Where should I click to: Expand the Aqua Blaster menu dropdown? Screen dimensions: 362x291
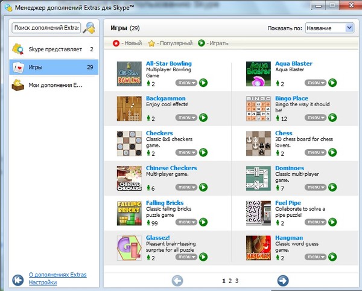point(316,83)
